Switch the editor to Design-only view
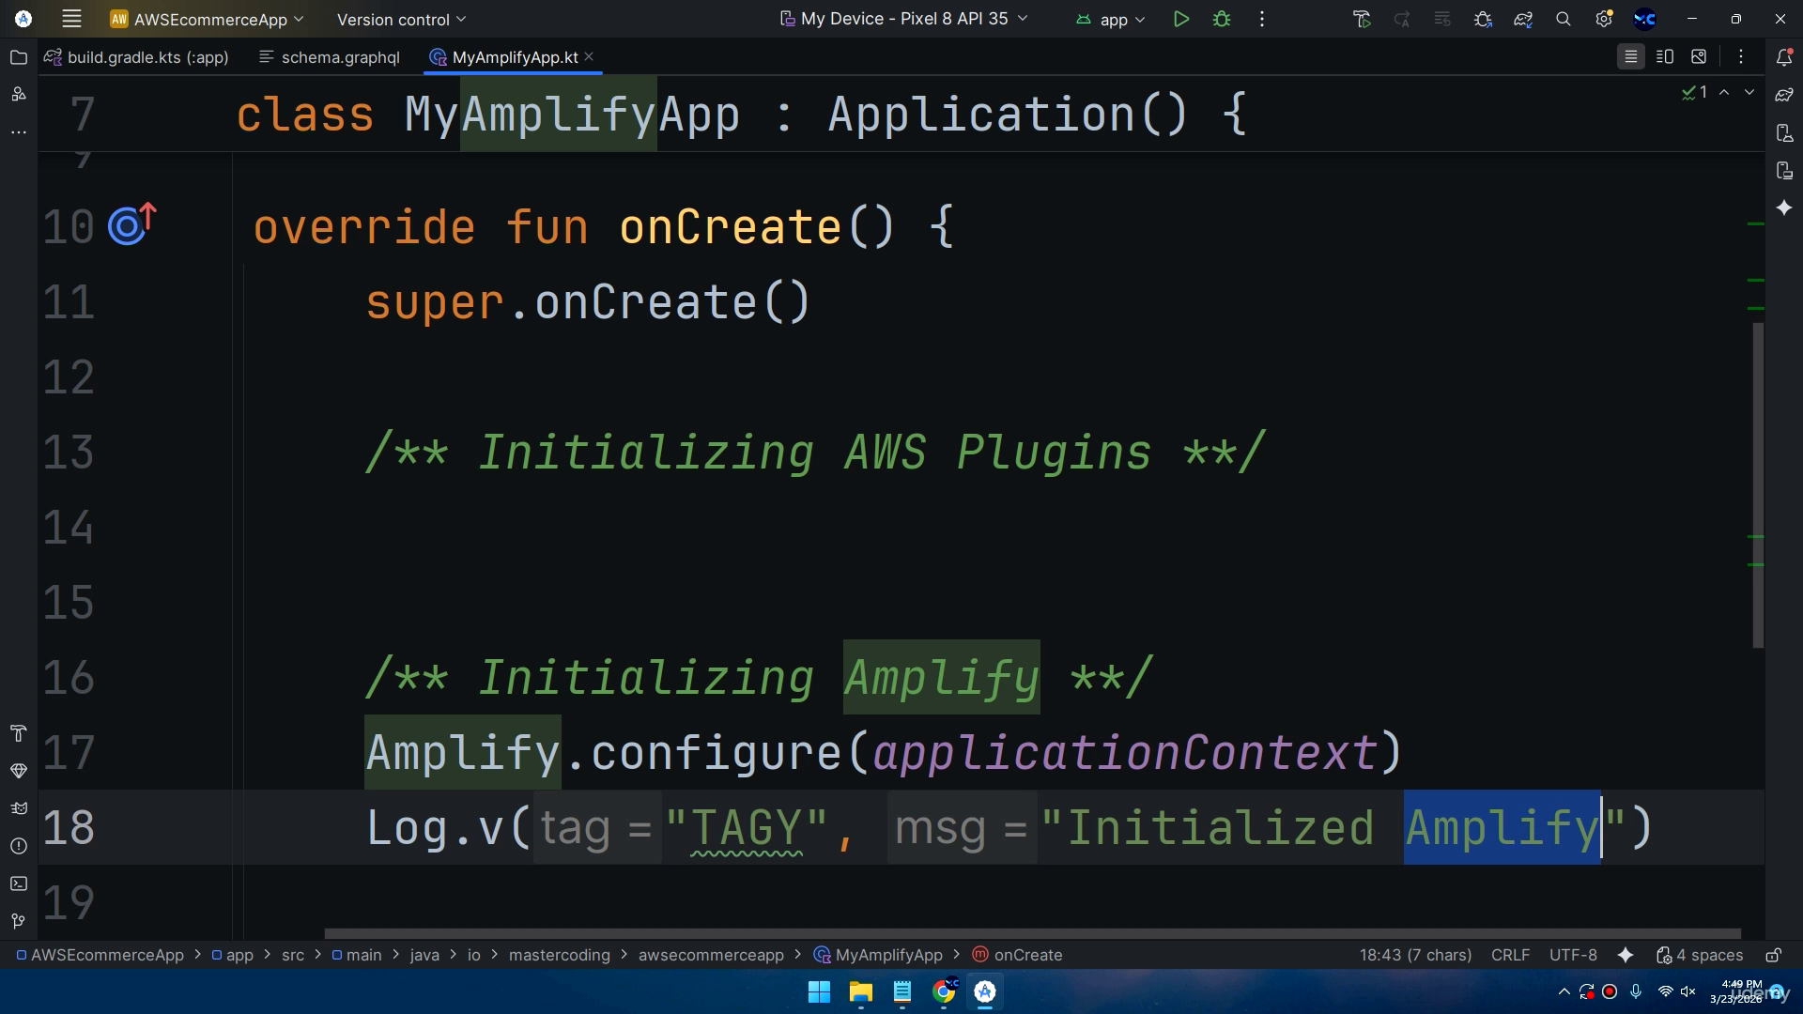The height and width of the screenshot is (1014, 1803). 1699,57
